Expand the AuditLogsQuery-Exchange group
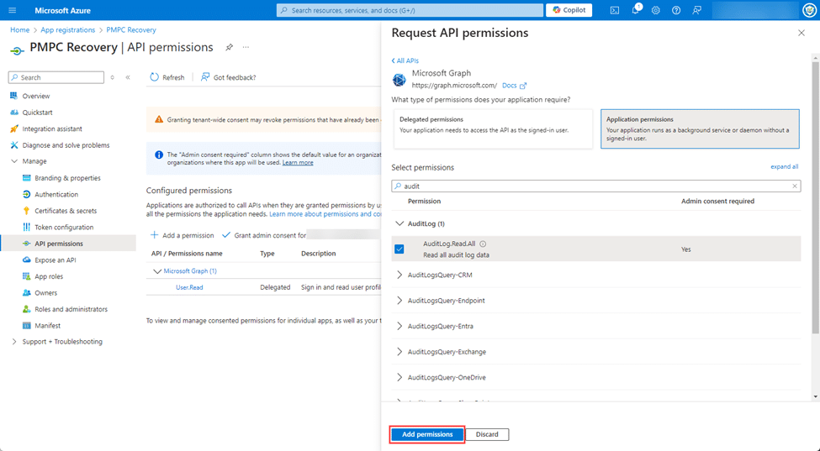This screenshot has height=451, width=820. (399, 352)
